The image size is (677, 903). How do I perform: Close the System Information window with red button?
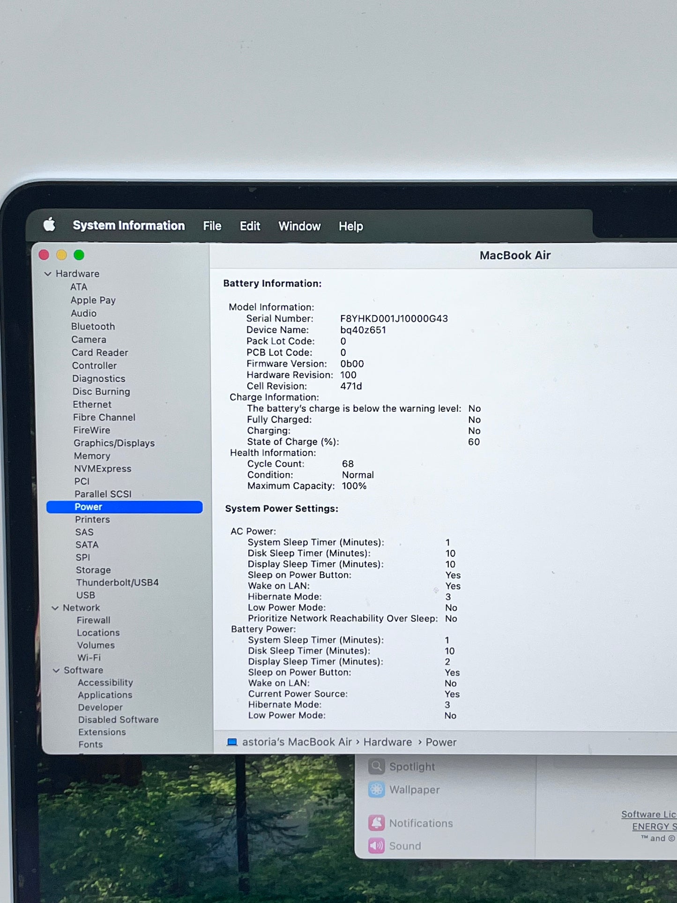tap(44, 255)
